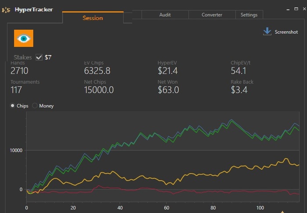Click the orange eye icon
This screenshot has width=307, height=213.
tap(24, 39)
